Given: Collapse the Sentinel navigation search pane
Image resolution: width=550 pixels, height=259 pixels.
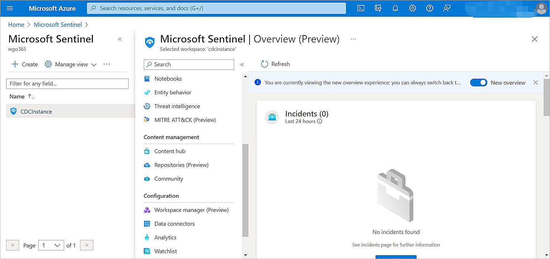Looking at the screenshot, I should (242, 64).
